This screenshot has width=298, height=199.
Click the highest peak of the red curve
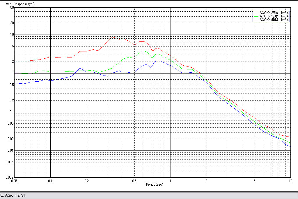pyautogui.click(x=113, y=37)
